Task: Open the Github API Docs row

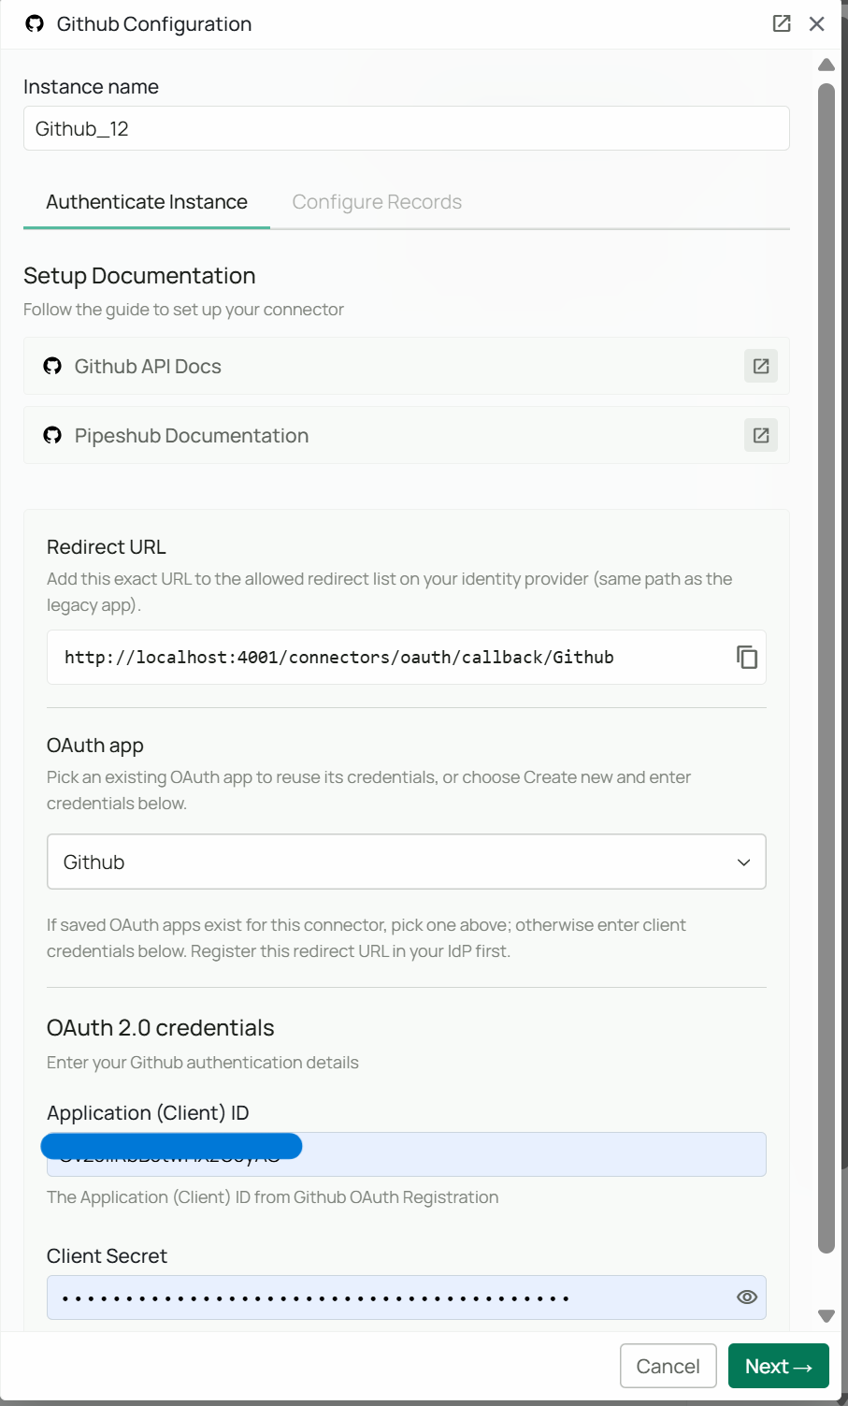Action: tap(407, 366)
